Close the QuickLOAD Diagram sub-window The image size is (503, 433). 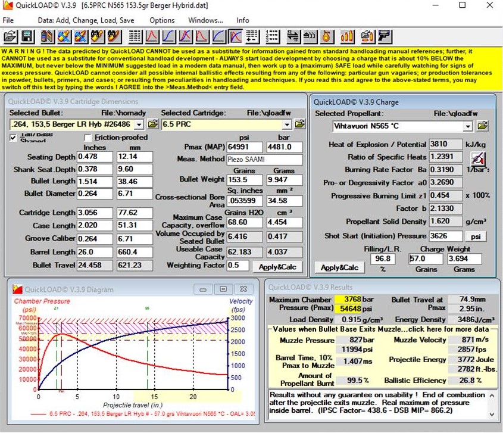click(243, 289)
